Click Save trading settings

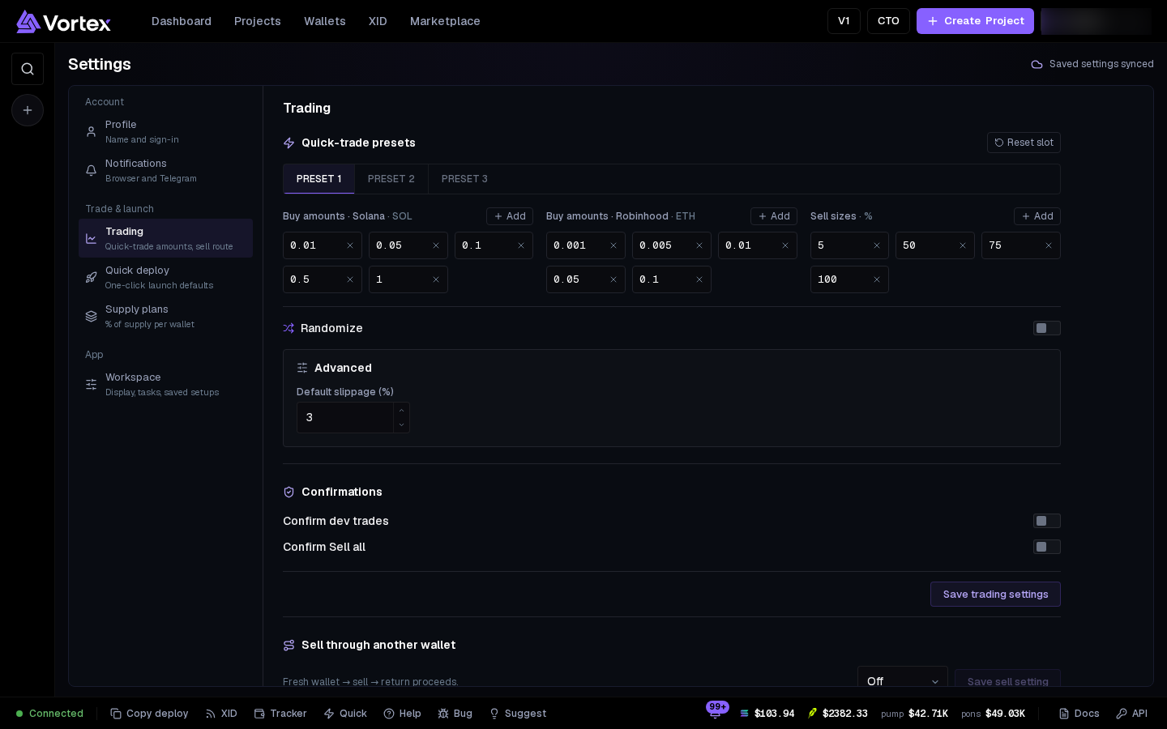995,595
